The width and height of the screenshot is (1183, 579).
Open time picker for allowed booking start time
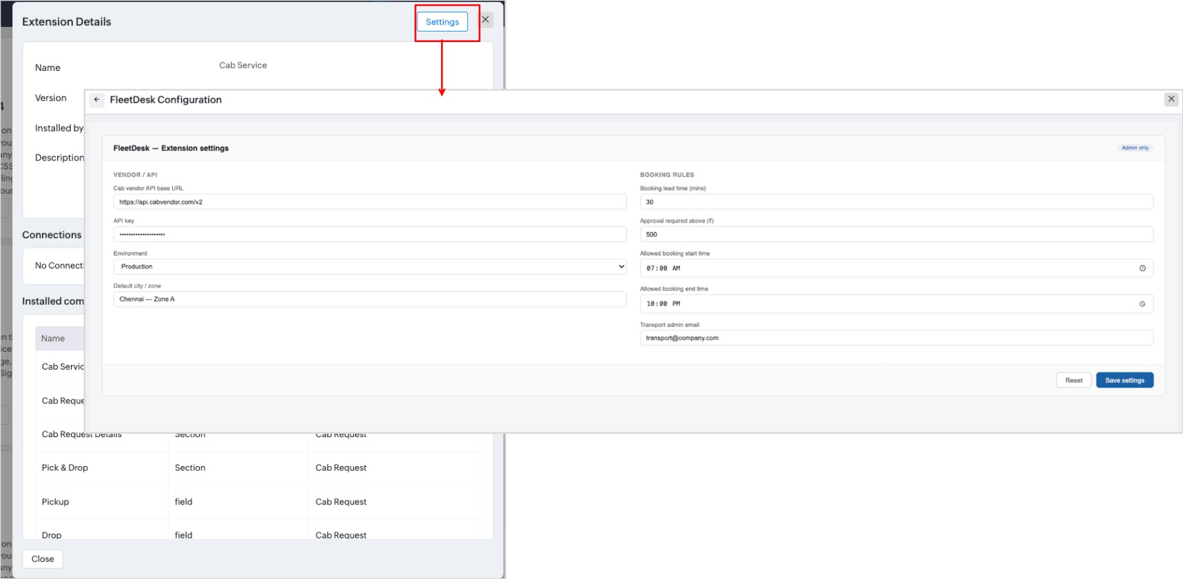pos(1142,269)
